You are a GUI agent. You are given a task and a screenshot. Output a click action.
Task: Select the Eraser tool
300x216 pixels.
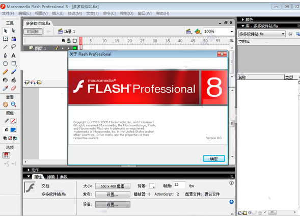(x=14, y=88)
